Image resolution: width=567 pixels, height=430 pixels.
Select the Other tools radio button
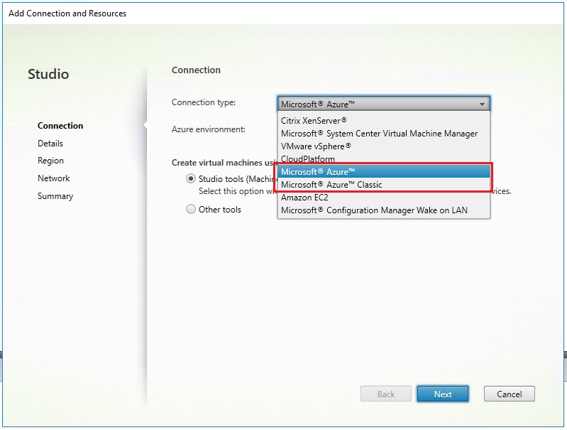(x=190, y=210)
